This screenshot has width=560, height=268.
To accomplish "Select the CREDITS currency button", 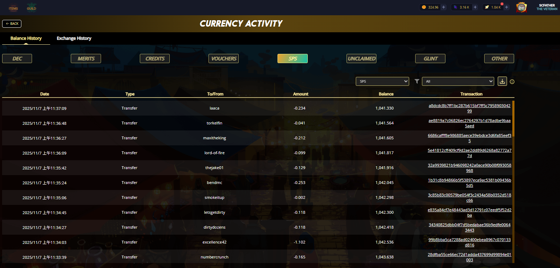I will click(155, 58).
